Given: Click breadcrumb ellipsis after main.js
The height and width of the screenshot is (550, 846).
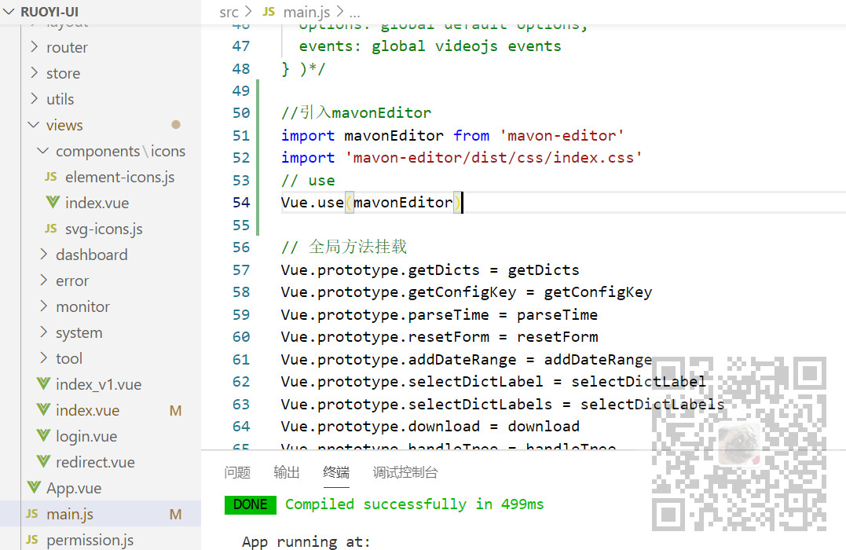Looking at the screenshot, I should tap(354, 13).
